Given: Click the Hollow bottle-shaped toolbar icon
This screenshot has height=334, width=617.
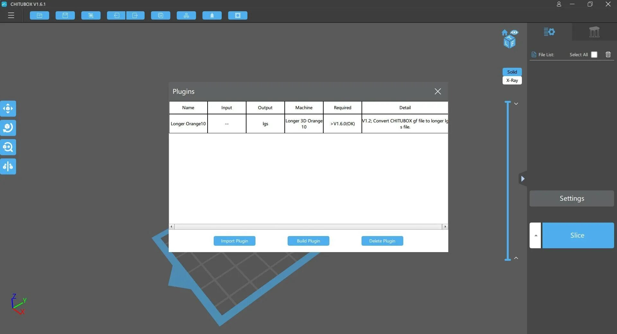Looking at the screenshot, I should click(x=212, y=15).
